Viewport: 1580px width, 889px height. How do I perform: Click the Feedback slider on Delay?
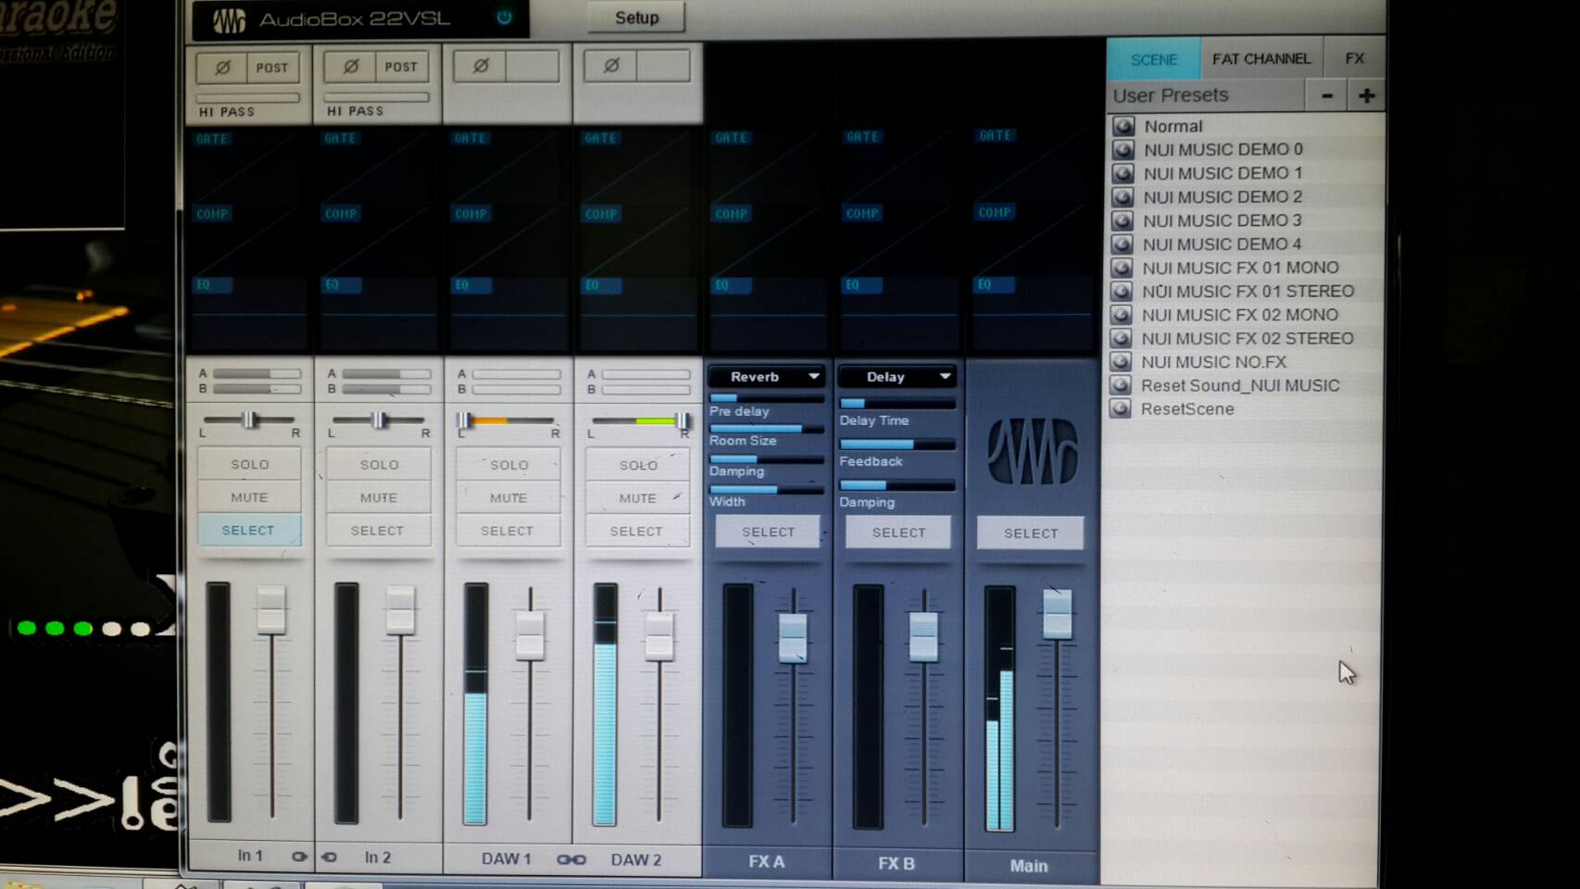(897, 444)
